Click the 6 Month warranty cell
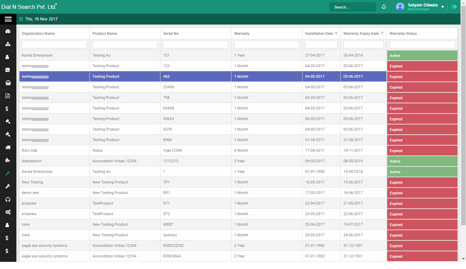Viewport: 466px width, 269px height. 267,150
